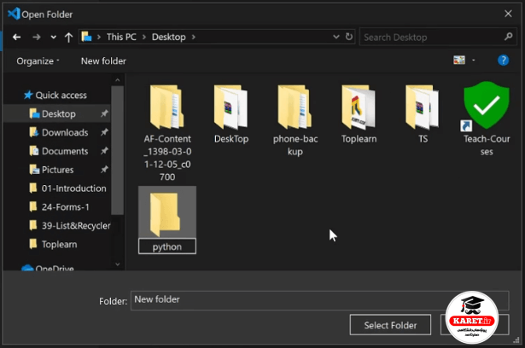Screen dimensions: 525x348
Task: Open the view options dropdown arrow
Action: pyautogui.click(x=474, y=61)
